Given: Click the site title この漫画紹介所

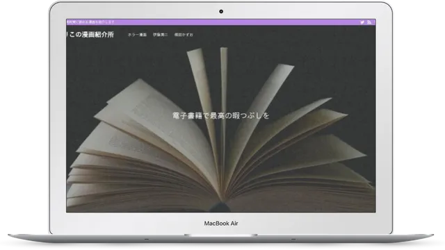Looking at the screenshot, I should pyautogui.click(x=91, y=35).
